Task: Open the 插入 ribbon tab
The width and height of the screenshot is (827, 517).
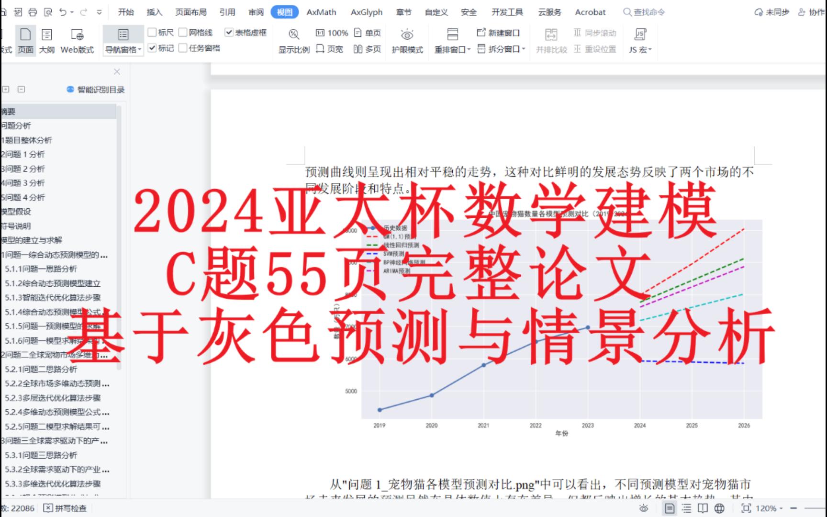Action: pos(154,12)
